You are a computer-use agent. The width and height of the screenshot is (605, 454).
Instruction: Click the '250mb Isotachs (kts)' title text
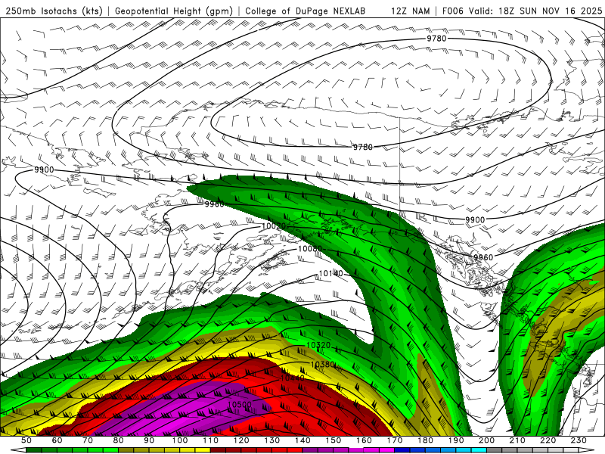click(54, 11)
